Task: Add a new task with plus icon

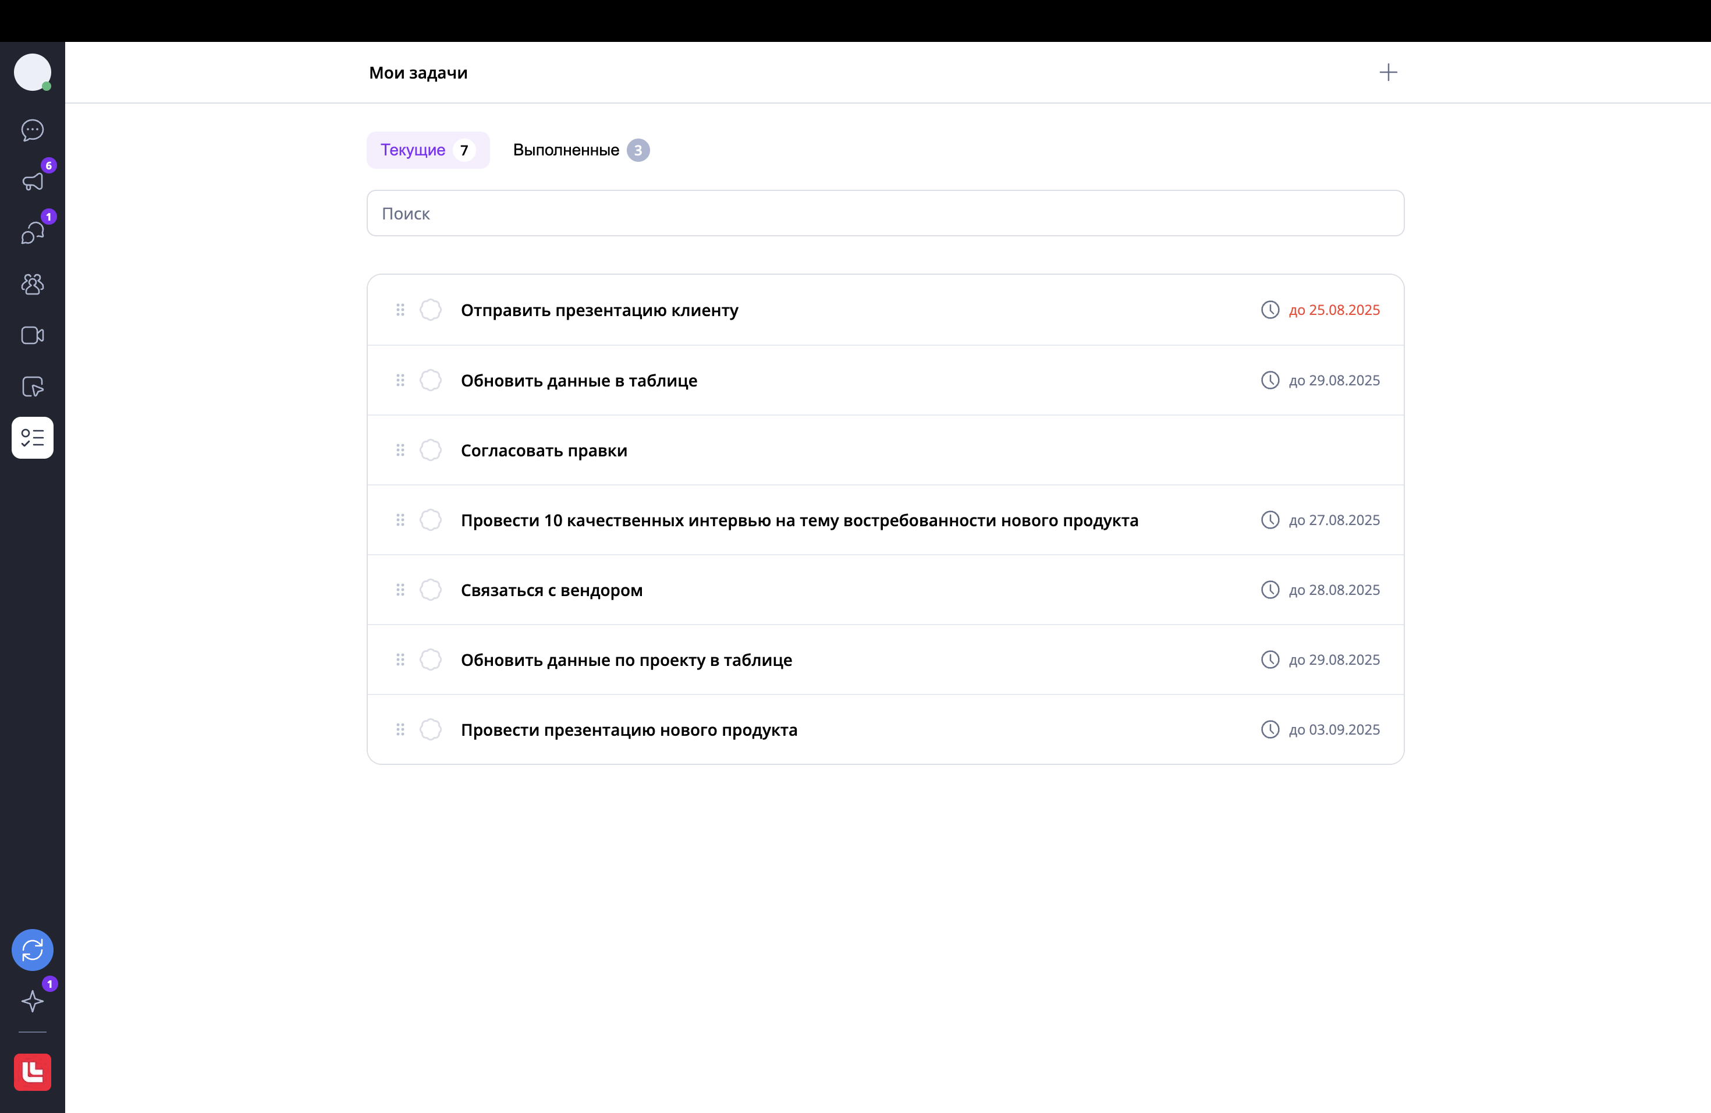Action: pyautogui.click(x=1388, y=73)
